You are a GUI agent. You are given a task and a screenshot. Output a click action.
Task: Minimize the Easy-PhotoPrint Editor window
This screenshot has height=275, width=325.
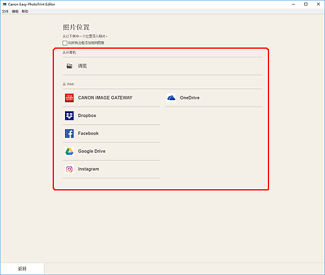point(294,4)
